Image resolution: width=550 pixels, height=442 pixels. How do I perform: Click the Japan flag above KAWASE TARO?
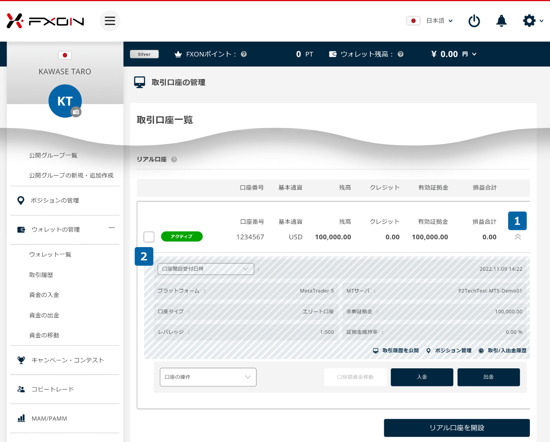65,55
